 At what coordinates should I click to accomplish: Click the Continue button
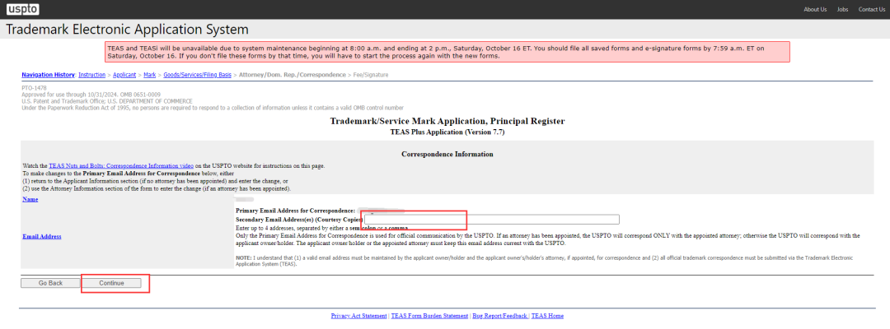click(111, 283)
